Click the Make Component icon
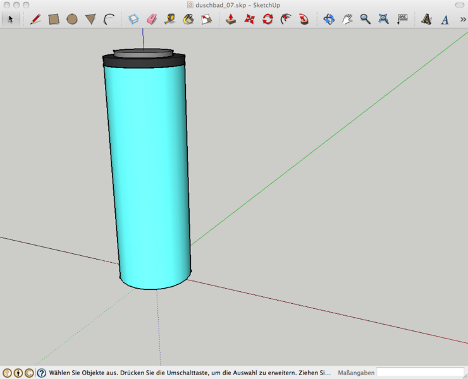 [133, 19]
